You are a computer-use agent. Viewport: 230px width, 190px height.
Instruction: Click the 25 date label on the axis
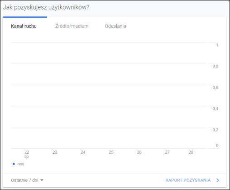[111, 152]
